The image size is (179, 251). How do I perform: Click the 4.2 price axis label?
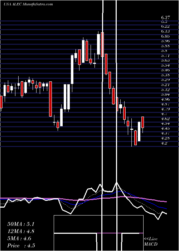pyautogui.click(x=164, y=143)
